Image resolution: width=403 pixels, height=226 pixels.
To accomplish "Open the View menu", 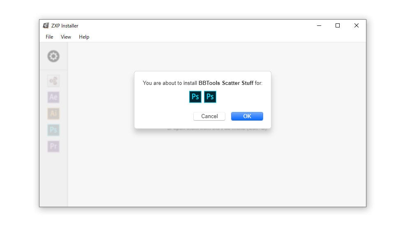I will (66, 37).
